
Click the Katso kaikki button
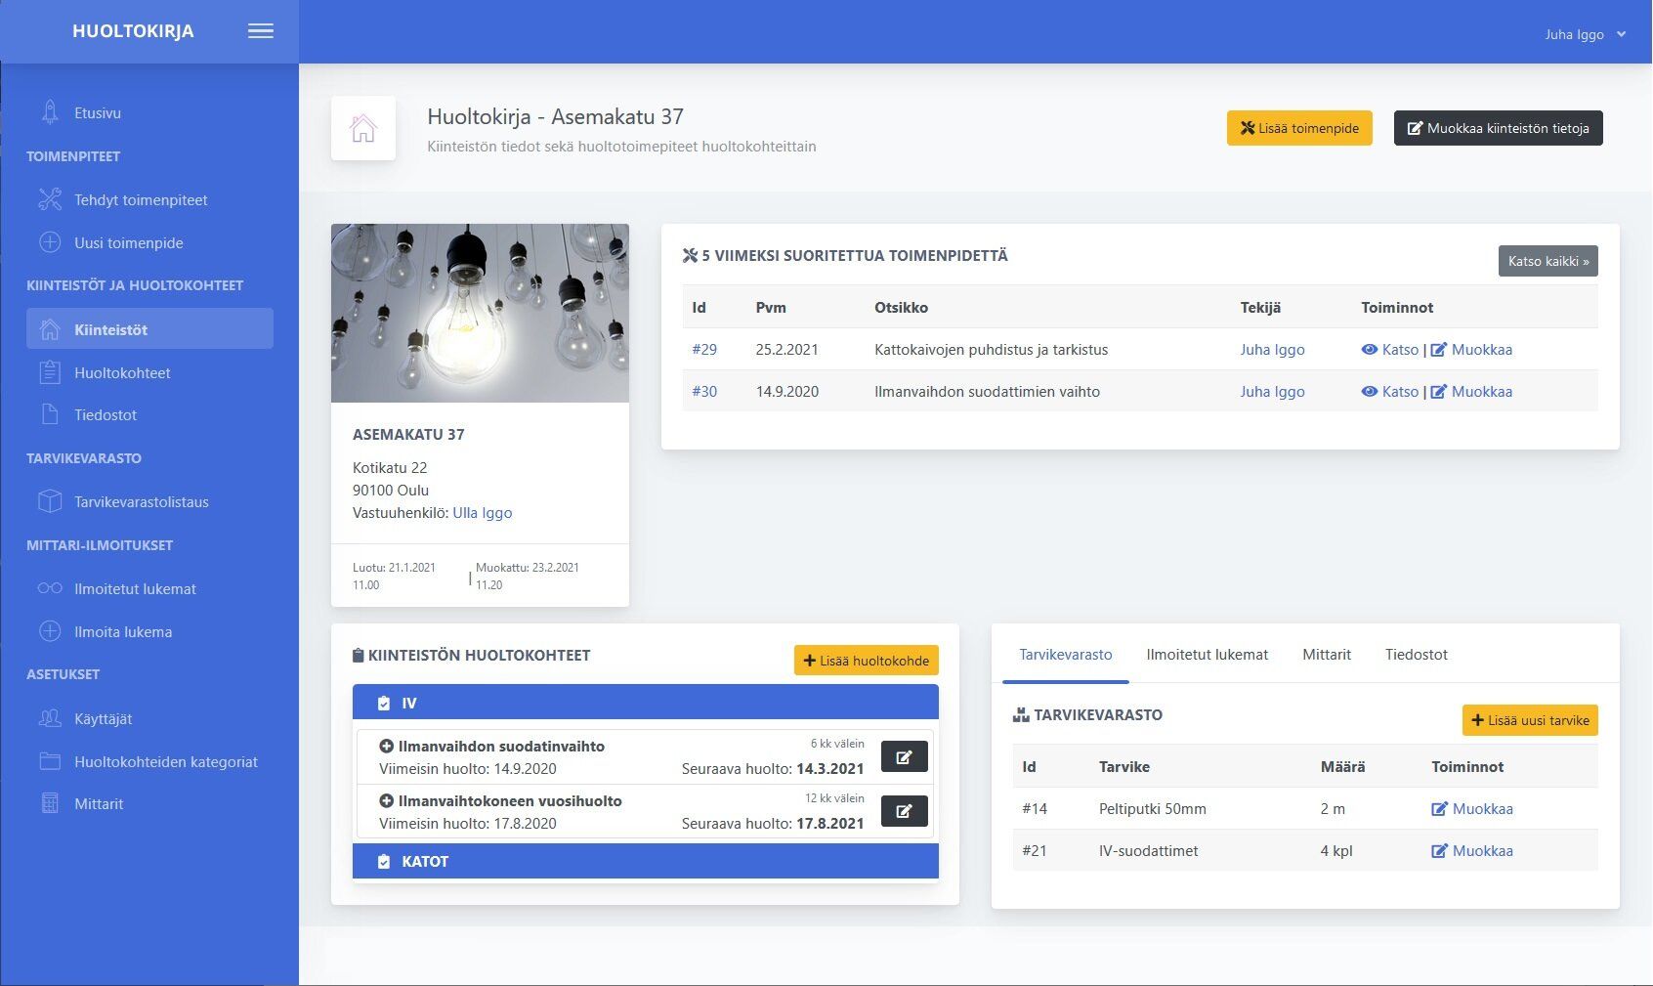click(1547, 261)
